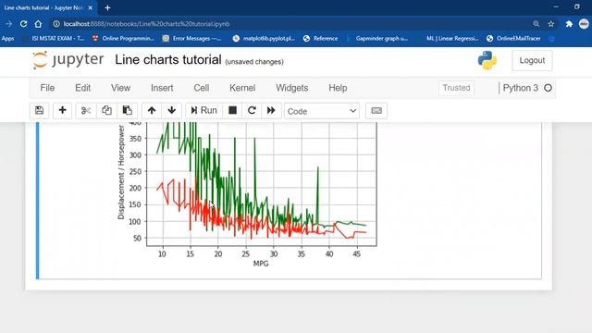Move selected cell down arrow
Viewport: 592px width, 333px height.
[172, 111]
